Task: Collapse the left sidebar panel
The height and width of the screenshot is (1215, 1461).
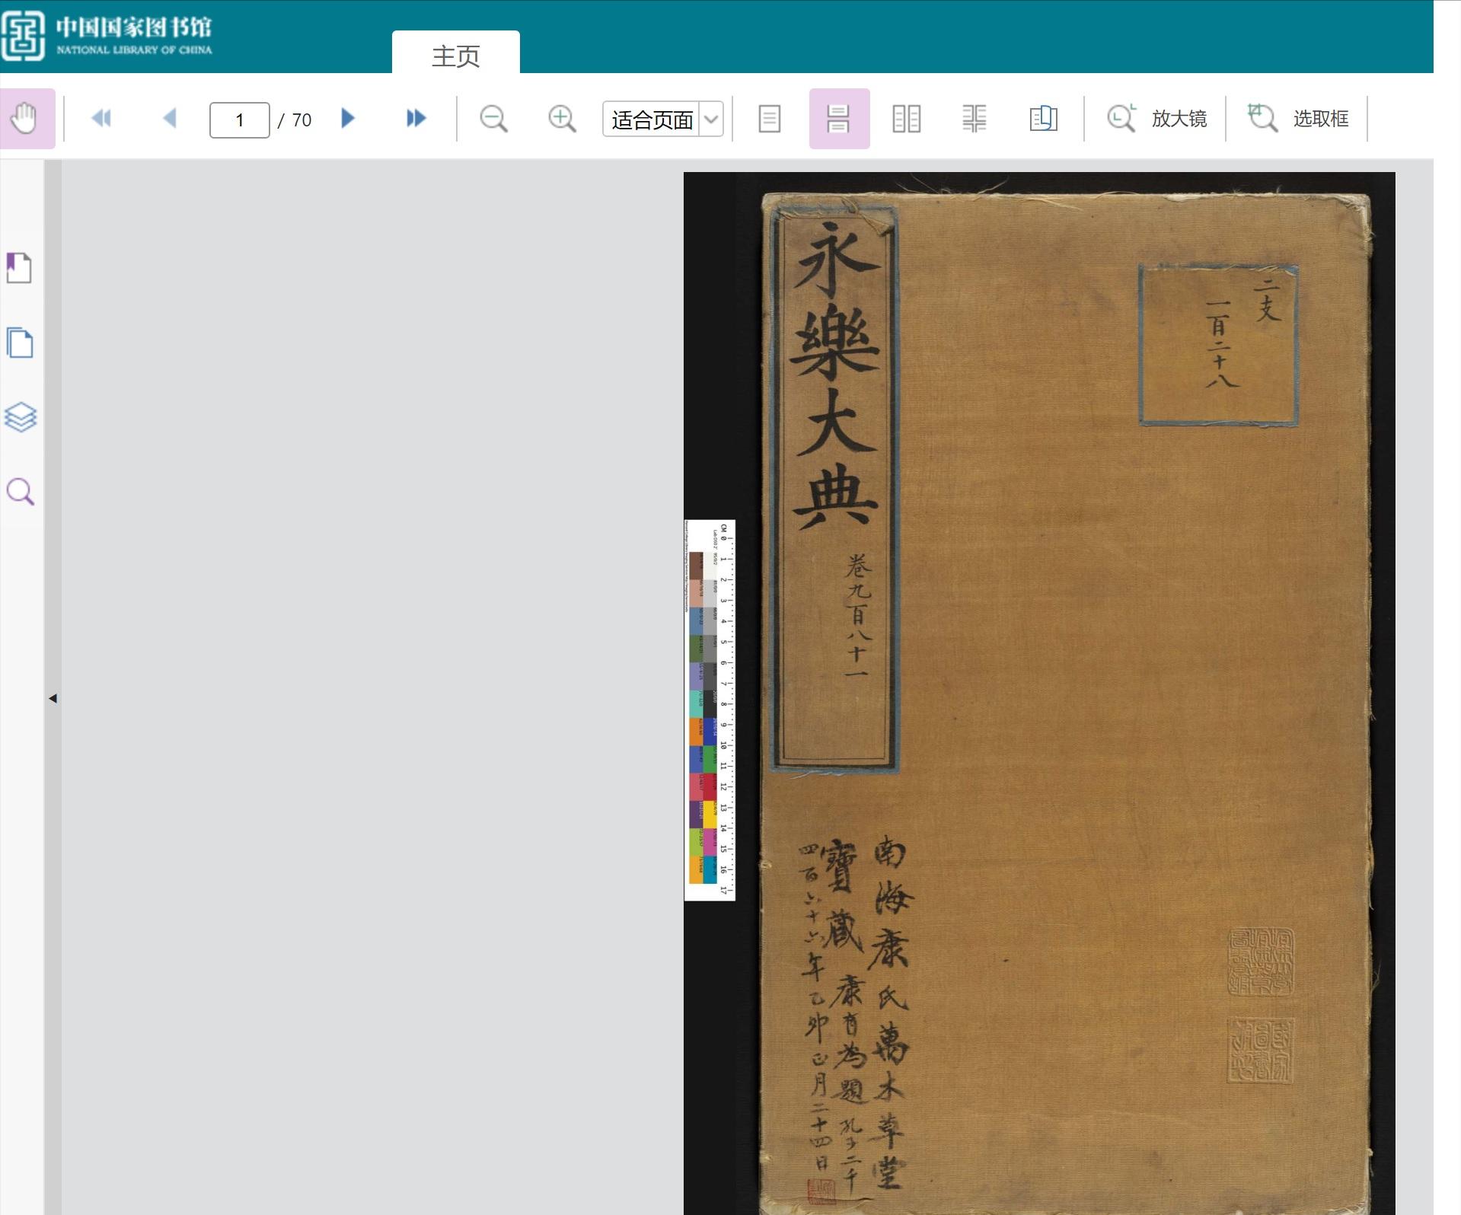Action: point(53,697)
